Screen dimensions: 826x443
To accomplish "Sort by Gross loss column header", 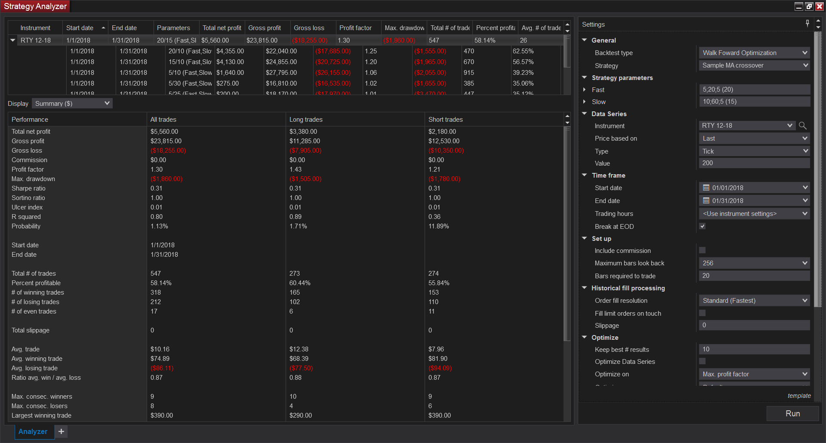I will [313, 28].
